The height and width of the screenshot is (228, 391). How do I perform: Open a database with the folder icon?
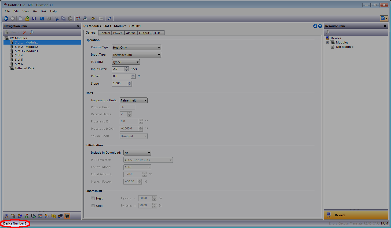(x=27, y=19)
